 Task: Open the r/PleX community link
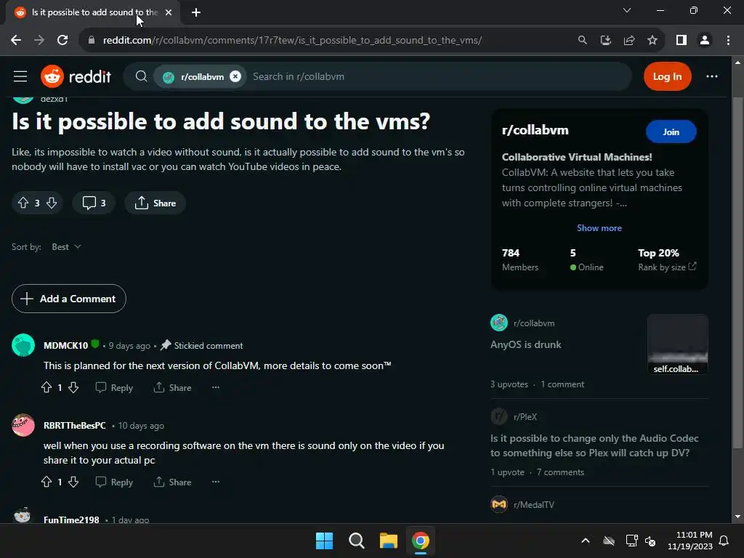[x=525, y=416]
